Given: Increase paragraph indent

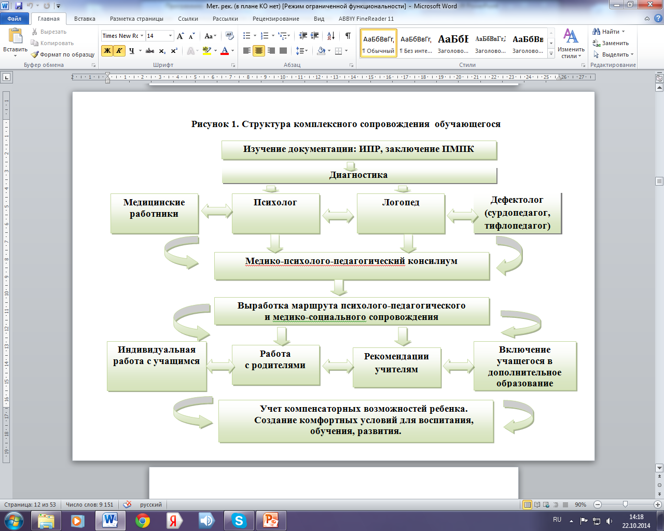Looking at the screenshot, I should click(x=315, y=36).
